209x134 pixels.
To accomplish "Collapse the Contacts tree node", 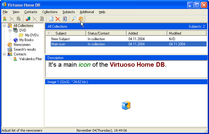I will [4, 54].
